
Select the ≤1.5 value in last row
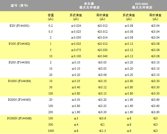tap(103, 131)
